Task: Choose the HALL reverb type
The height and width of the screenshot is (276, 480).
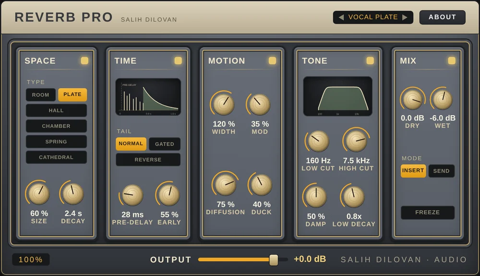Action: [56, 110]
